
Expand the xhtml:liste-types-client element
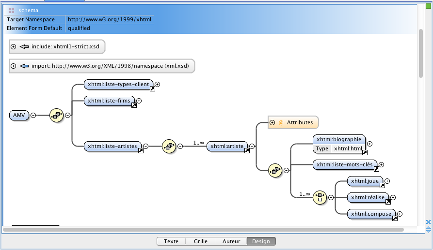point(158,84)
